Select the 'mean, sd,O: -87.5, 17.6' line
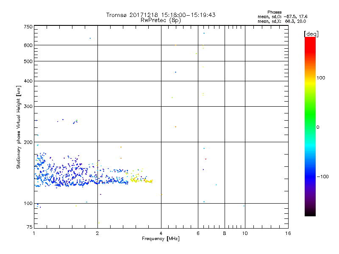 point(282,17)
